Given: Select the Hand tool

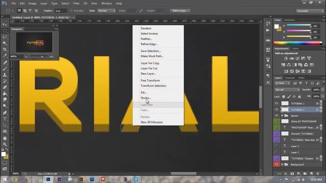Looking at the screenshot, I should (5, 138).
